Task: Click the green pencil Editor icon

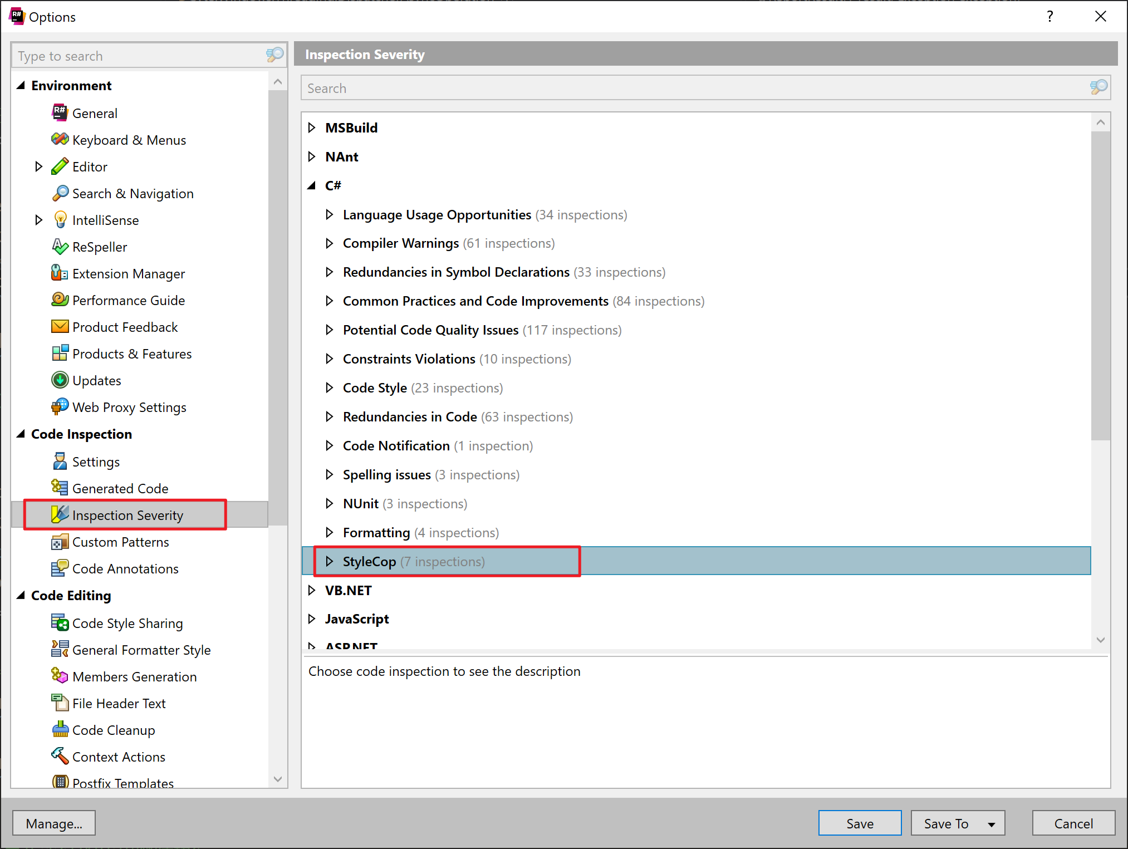Action: point(60,166)
